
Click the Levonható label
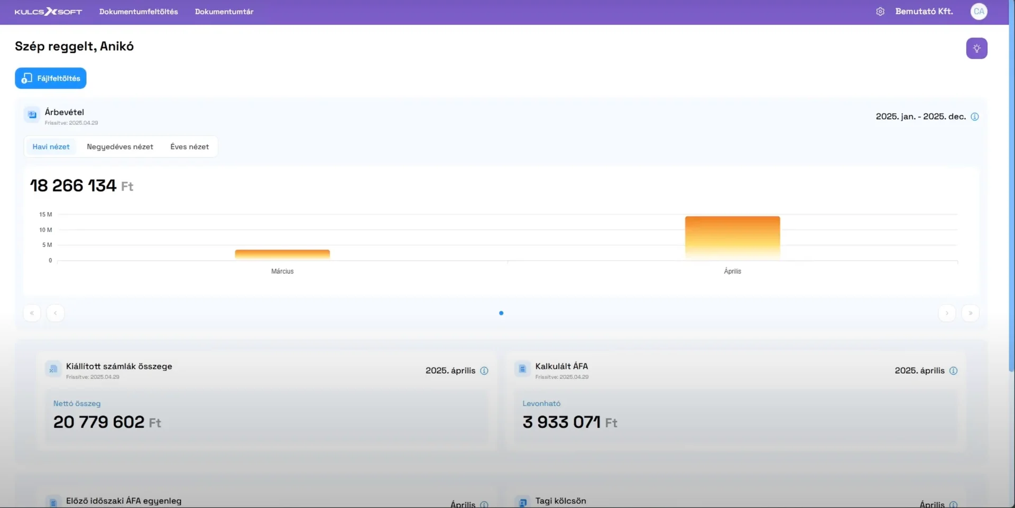(541, 403)
